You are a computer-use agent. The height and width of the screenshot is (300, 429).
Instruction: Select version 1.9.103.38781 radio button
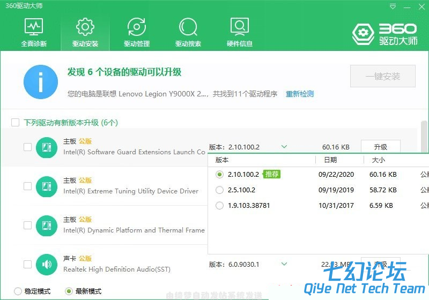point(219,206)
